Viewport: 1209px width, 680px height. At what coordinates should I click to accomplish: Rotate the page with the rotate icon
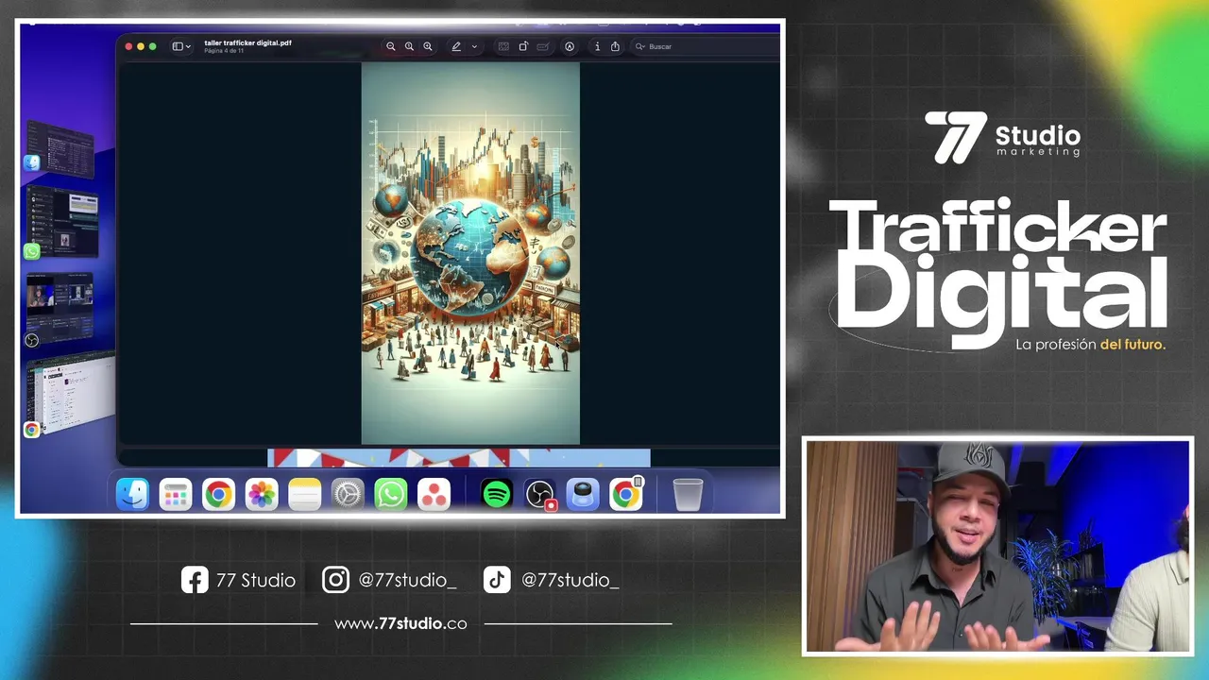pos(523,46)
